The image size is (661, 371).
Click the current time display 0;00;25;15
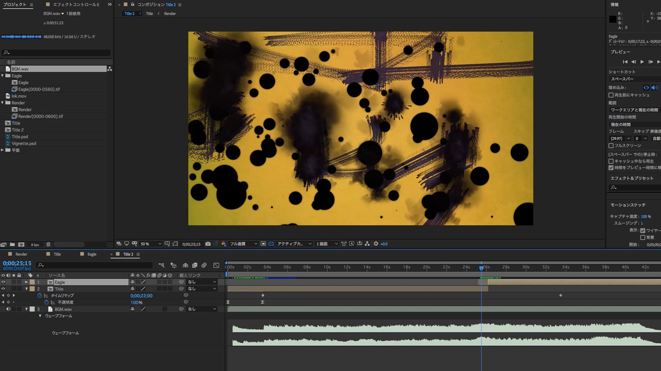point(17,263)
